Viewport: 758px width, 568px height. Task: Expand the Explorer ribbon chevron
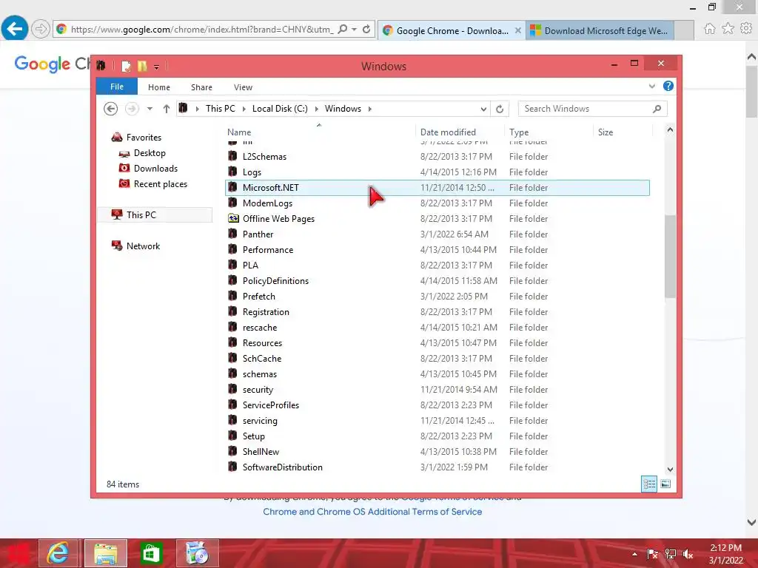coord(651,86)
